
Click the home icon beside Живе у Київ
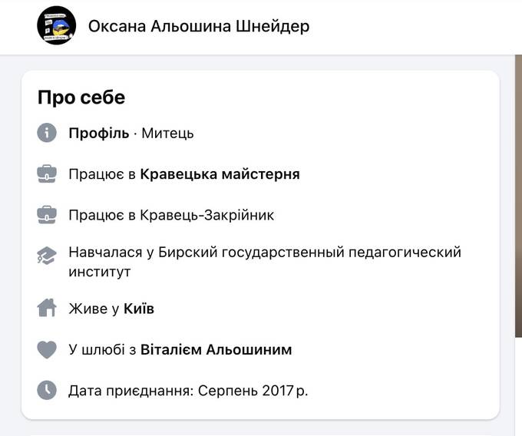click(x=48, y=309)
